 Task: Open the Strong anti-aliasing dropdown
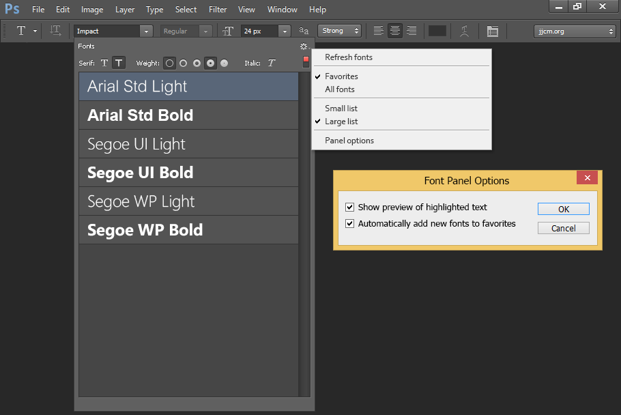coord(339,31)
